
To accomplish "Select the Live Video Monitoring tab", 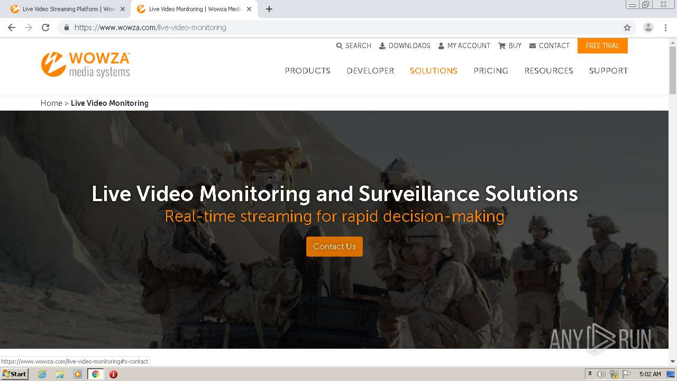I will coord(193,9).
